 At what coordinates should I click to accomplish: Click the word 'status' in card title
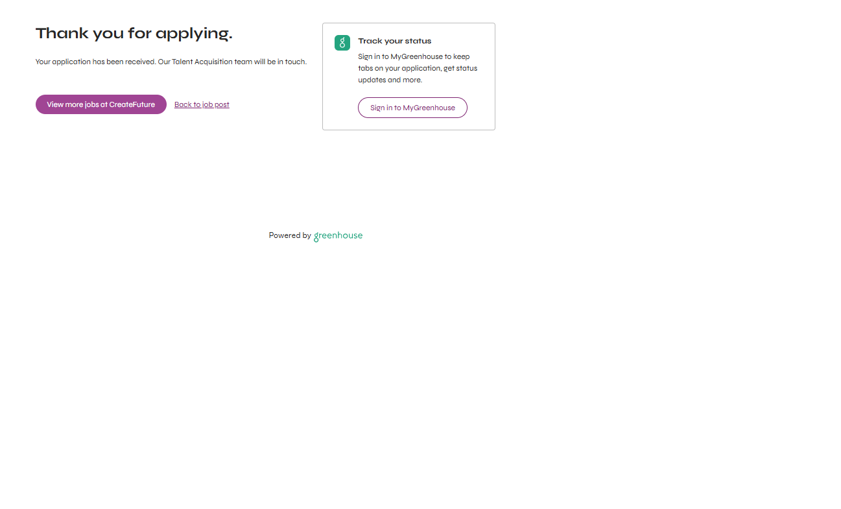pyautogui.click(x=418, y=41)
